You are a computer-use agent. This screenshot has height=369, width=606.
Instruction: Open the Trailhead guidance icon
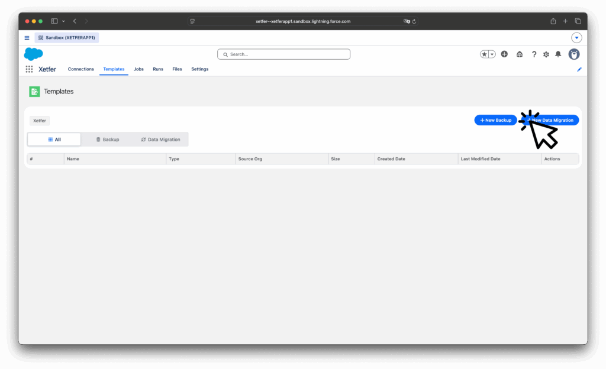click(520, 54)
